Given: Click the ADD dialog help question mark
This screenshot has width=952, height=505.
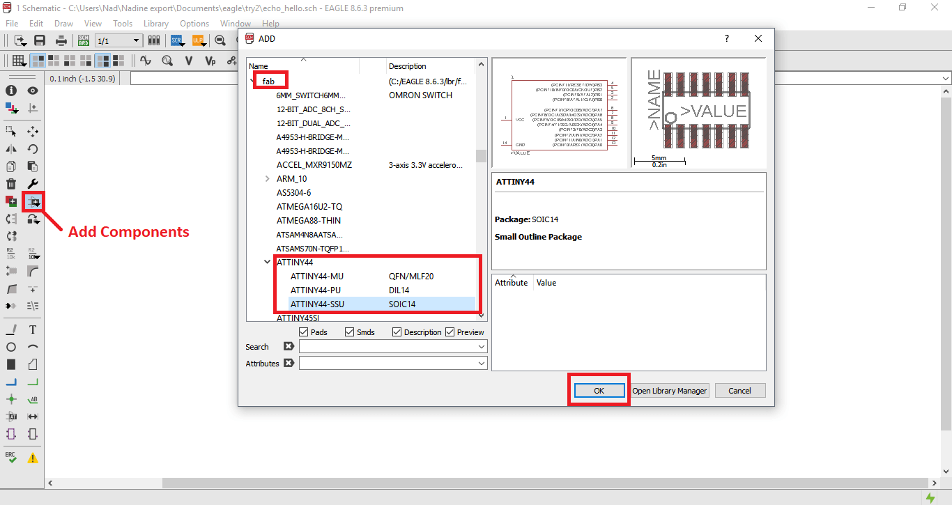Looking at the screenshot, I should [x=727, y=38].
